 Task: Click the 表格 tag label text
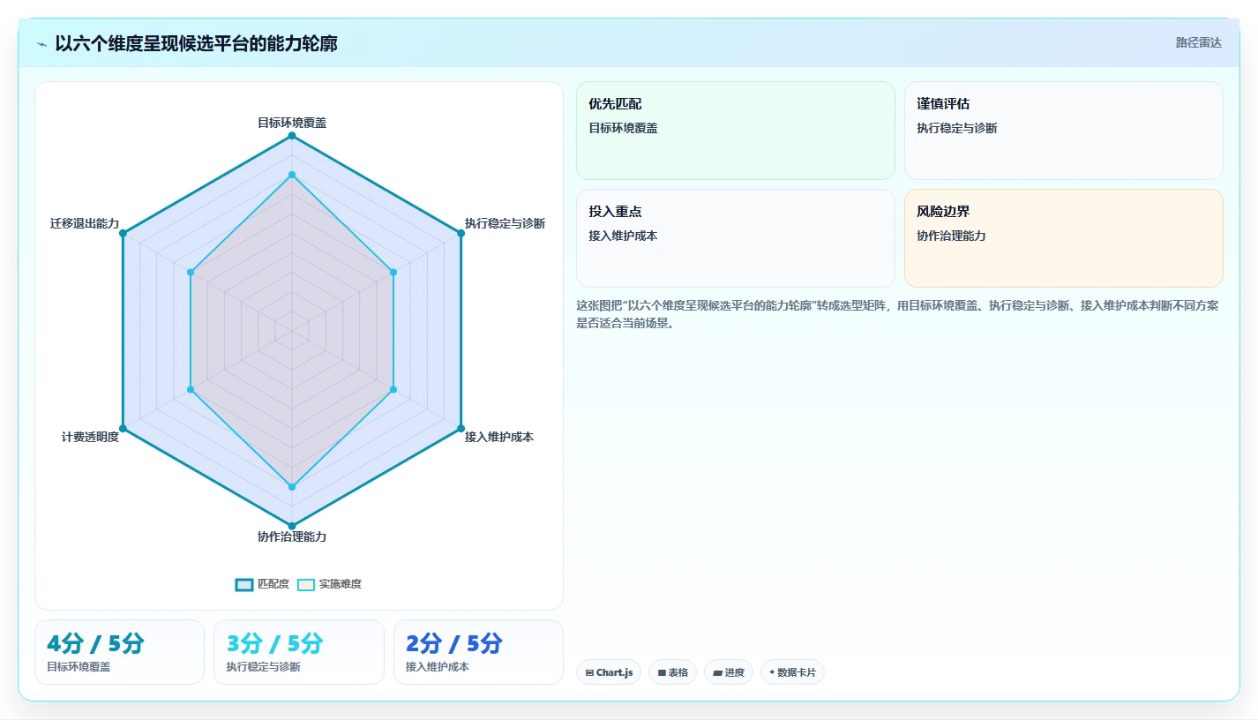678,672
